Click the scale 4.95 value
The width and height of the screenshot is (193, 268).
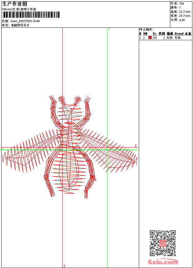182,20
